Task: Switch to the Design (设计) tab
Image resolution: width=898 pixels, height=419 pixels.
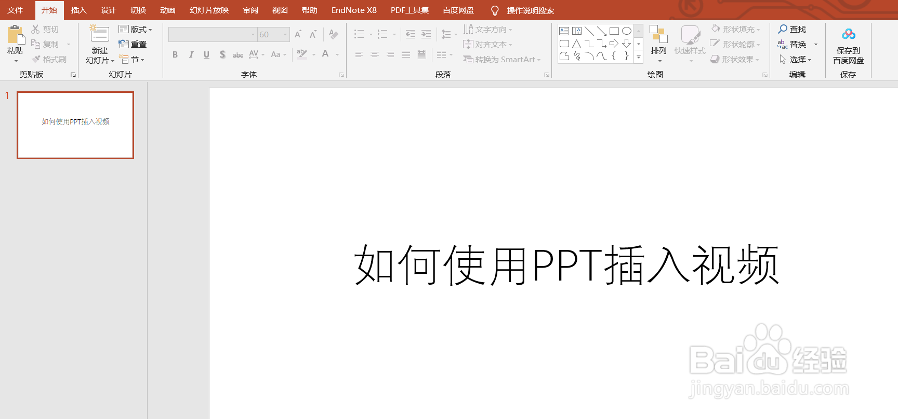Action: tap(108, 10)
